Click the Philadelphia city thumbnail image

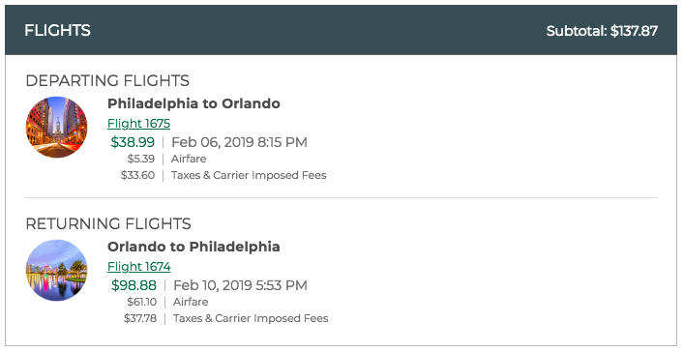click(57, 127)
